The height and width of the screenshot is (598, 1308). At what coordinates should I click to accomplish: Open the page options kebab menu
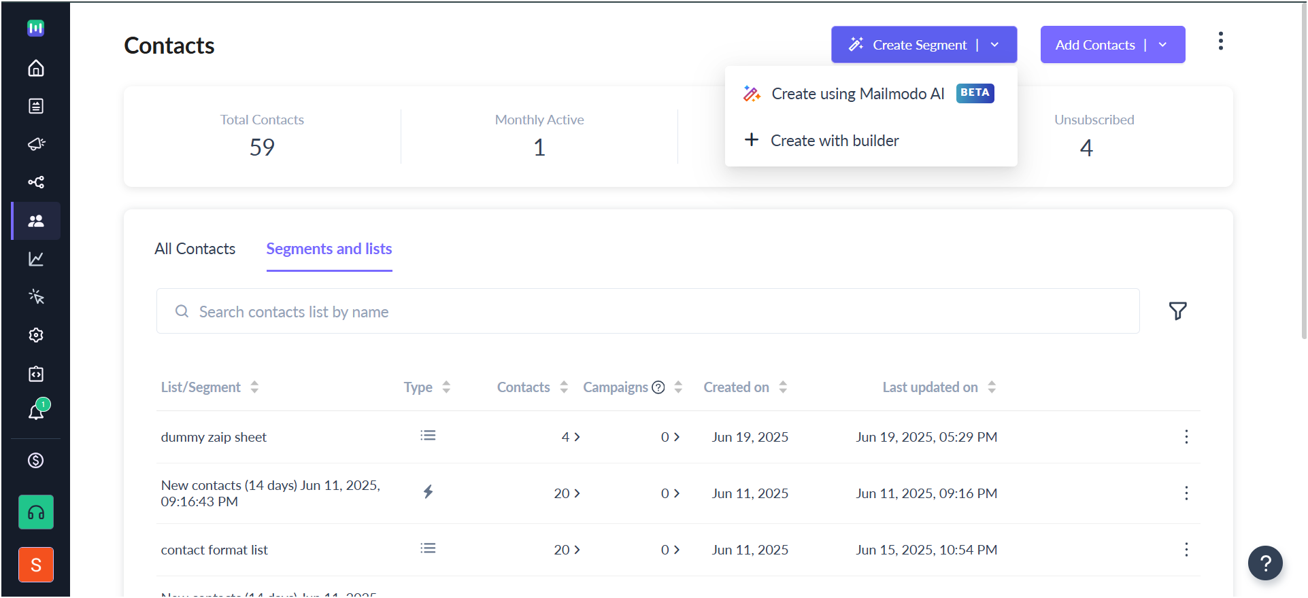pos(1221,41)
